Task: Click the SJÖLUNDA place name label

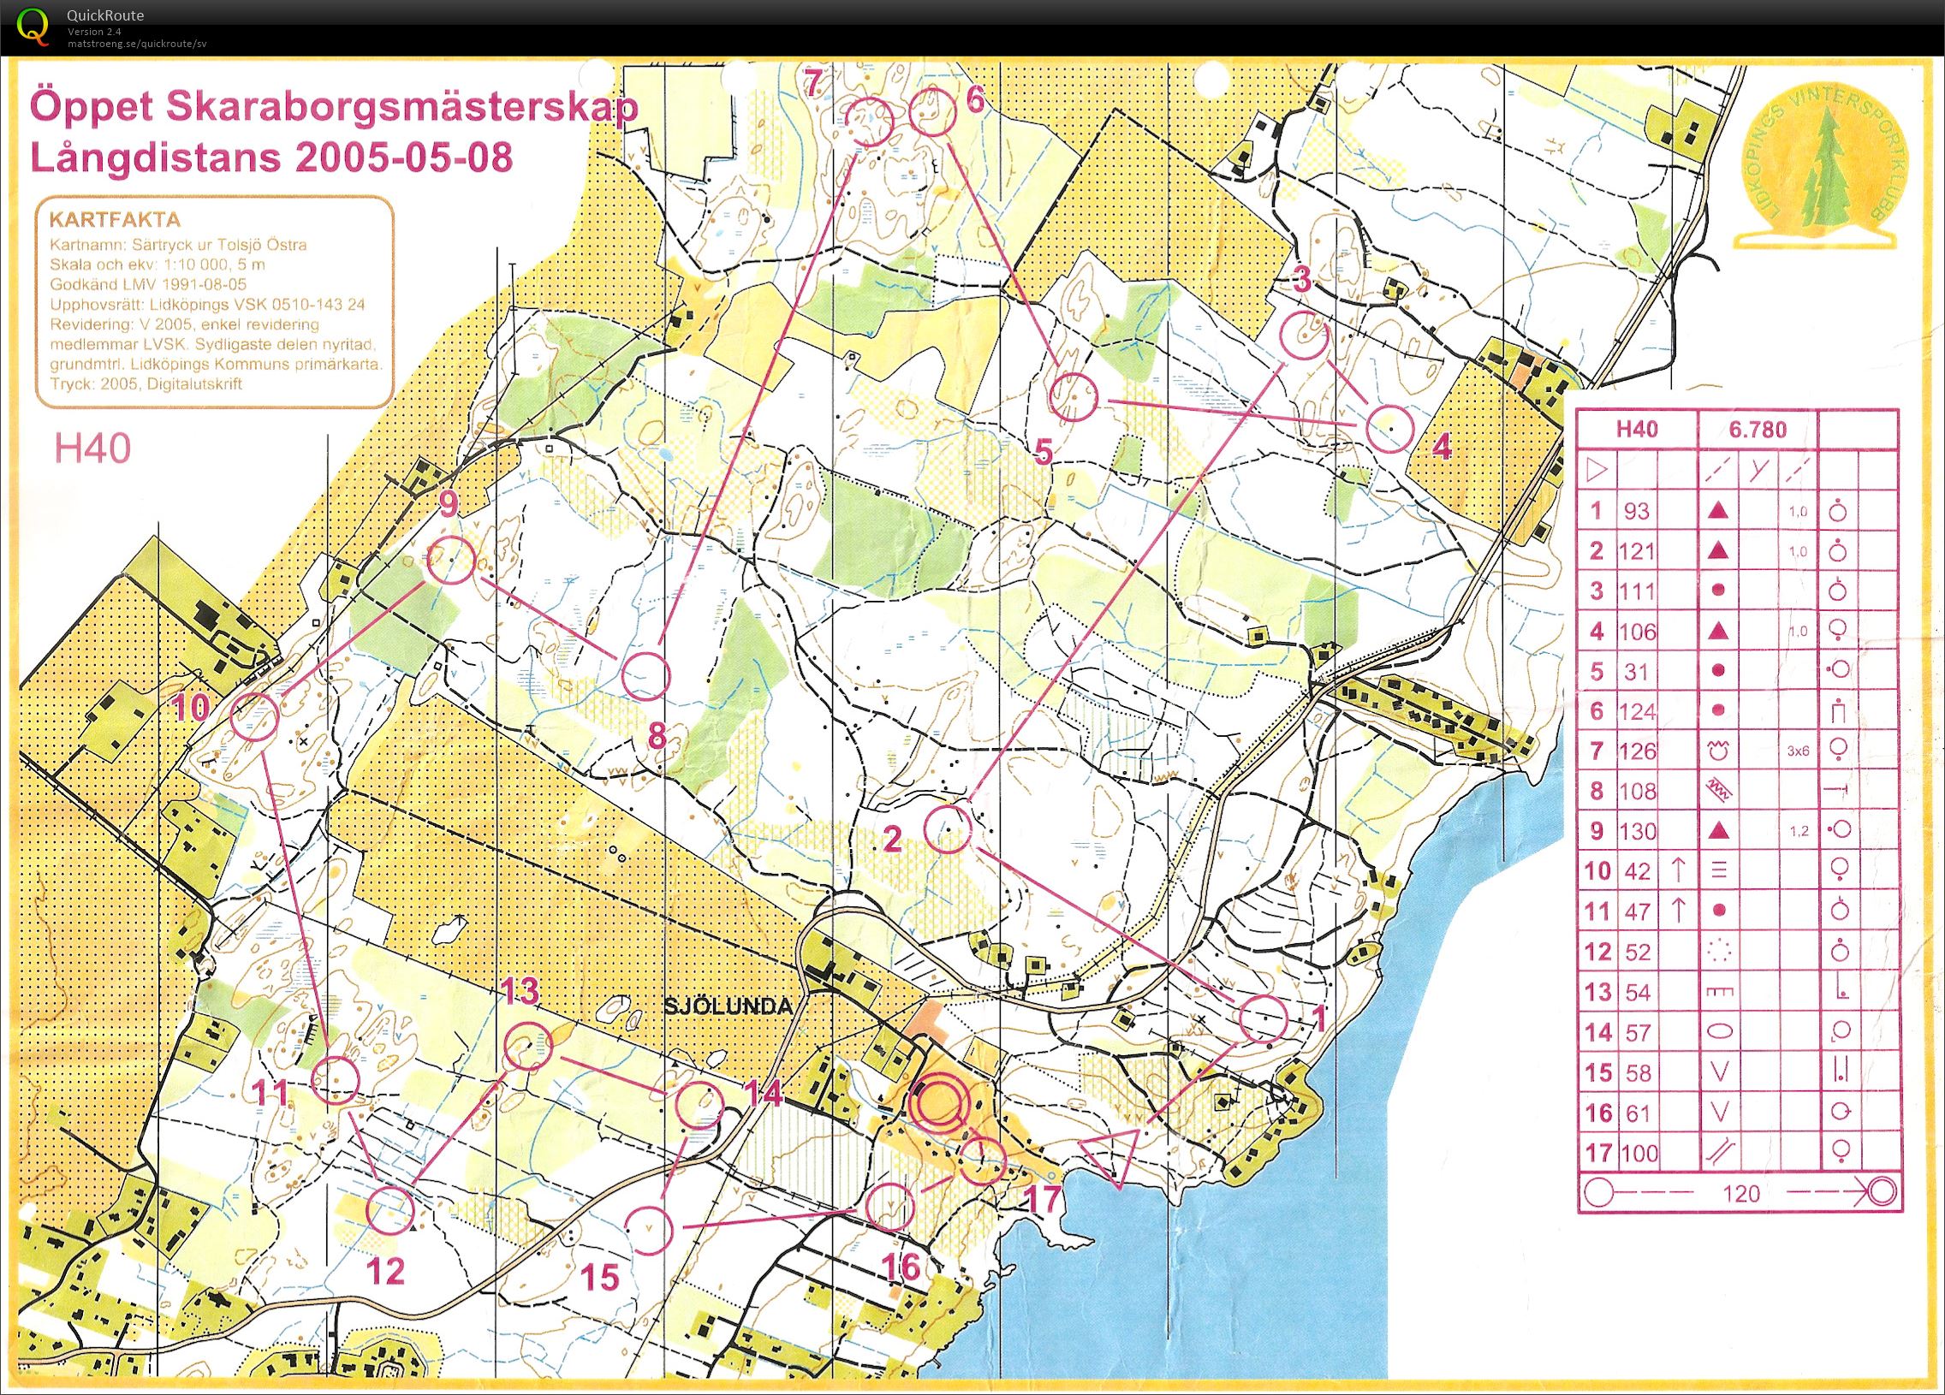Action: point(728,1006)
